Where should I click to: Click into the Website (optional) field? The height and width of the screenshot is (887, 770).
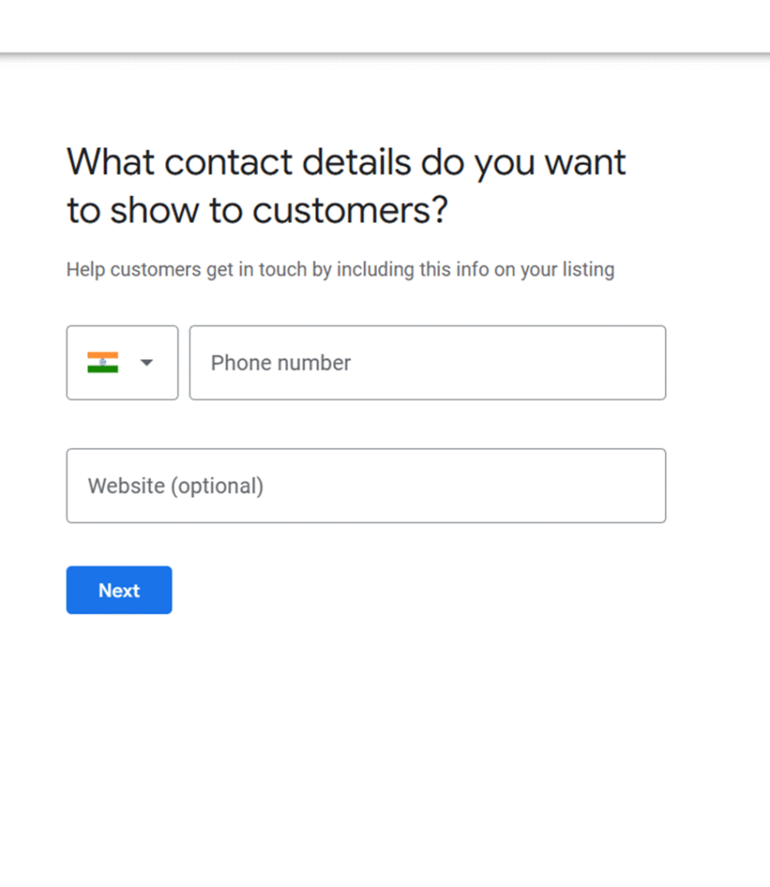[366, 485]
